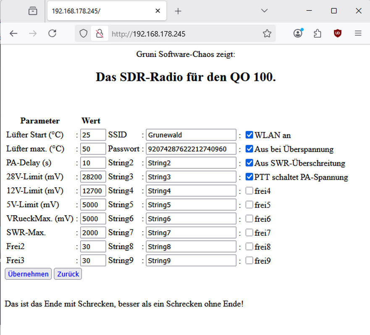Select the 192.168.178.245 browser tab
The width and height of the screenshot is (370, 335).
(101, 11)
